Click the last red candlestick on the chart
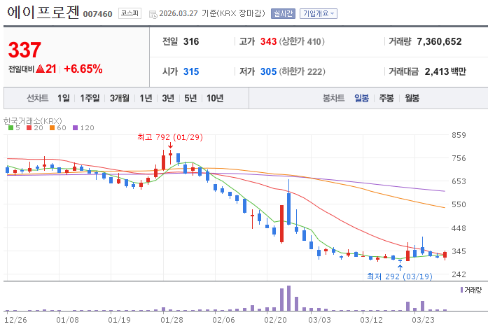This screenshot has height=329, width=488. (445, 255)
